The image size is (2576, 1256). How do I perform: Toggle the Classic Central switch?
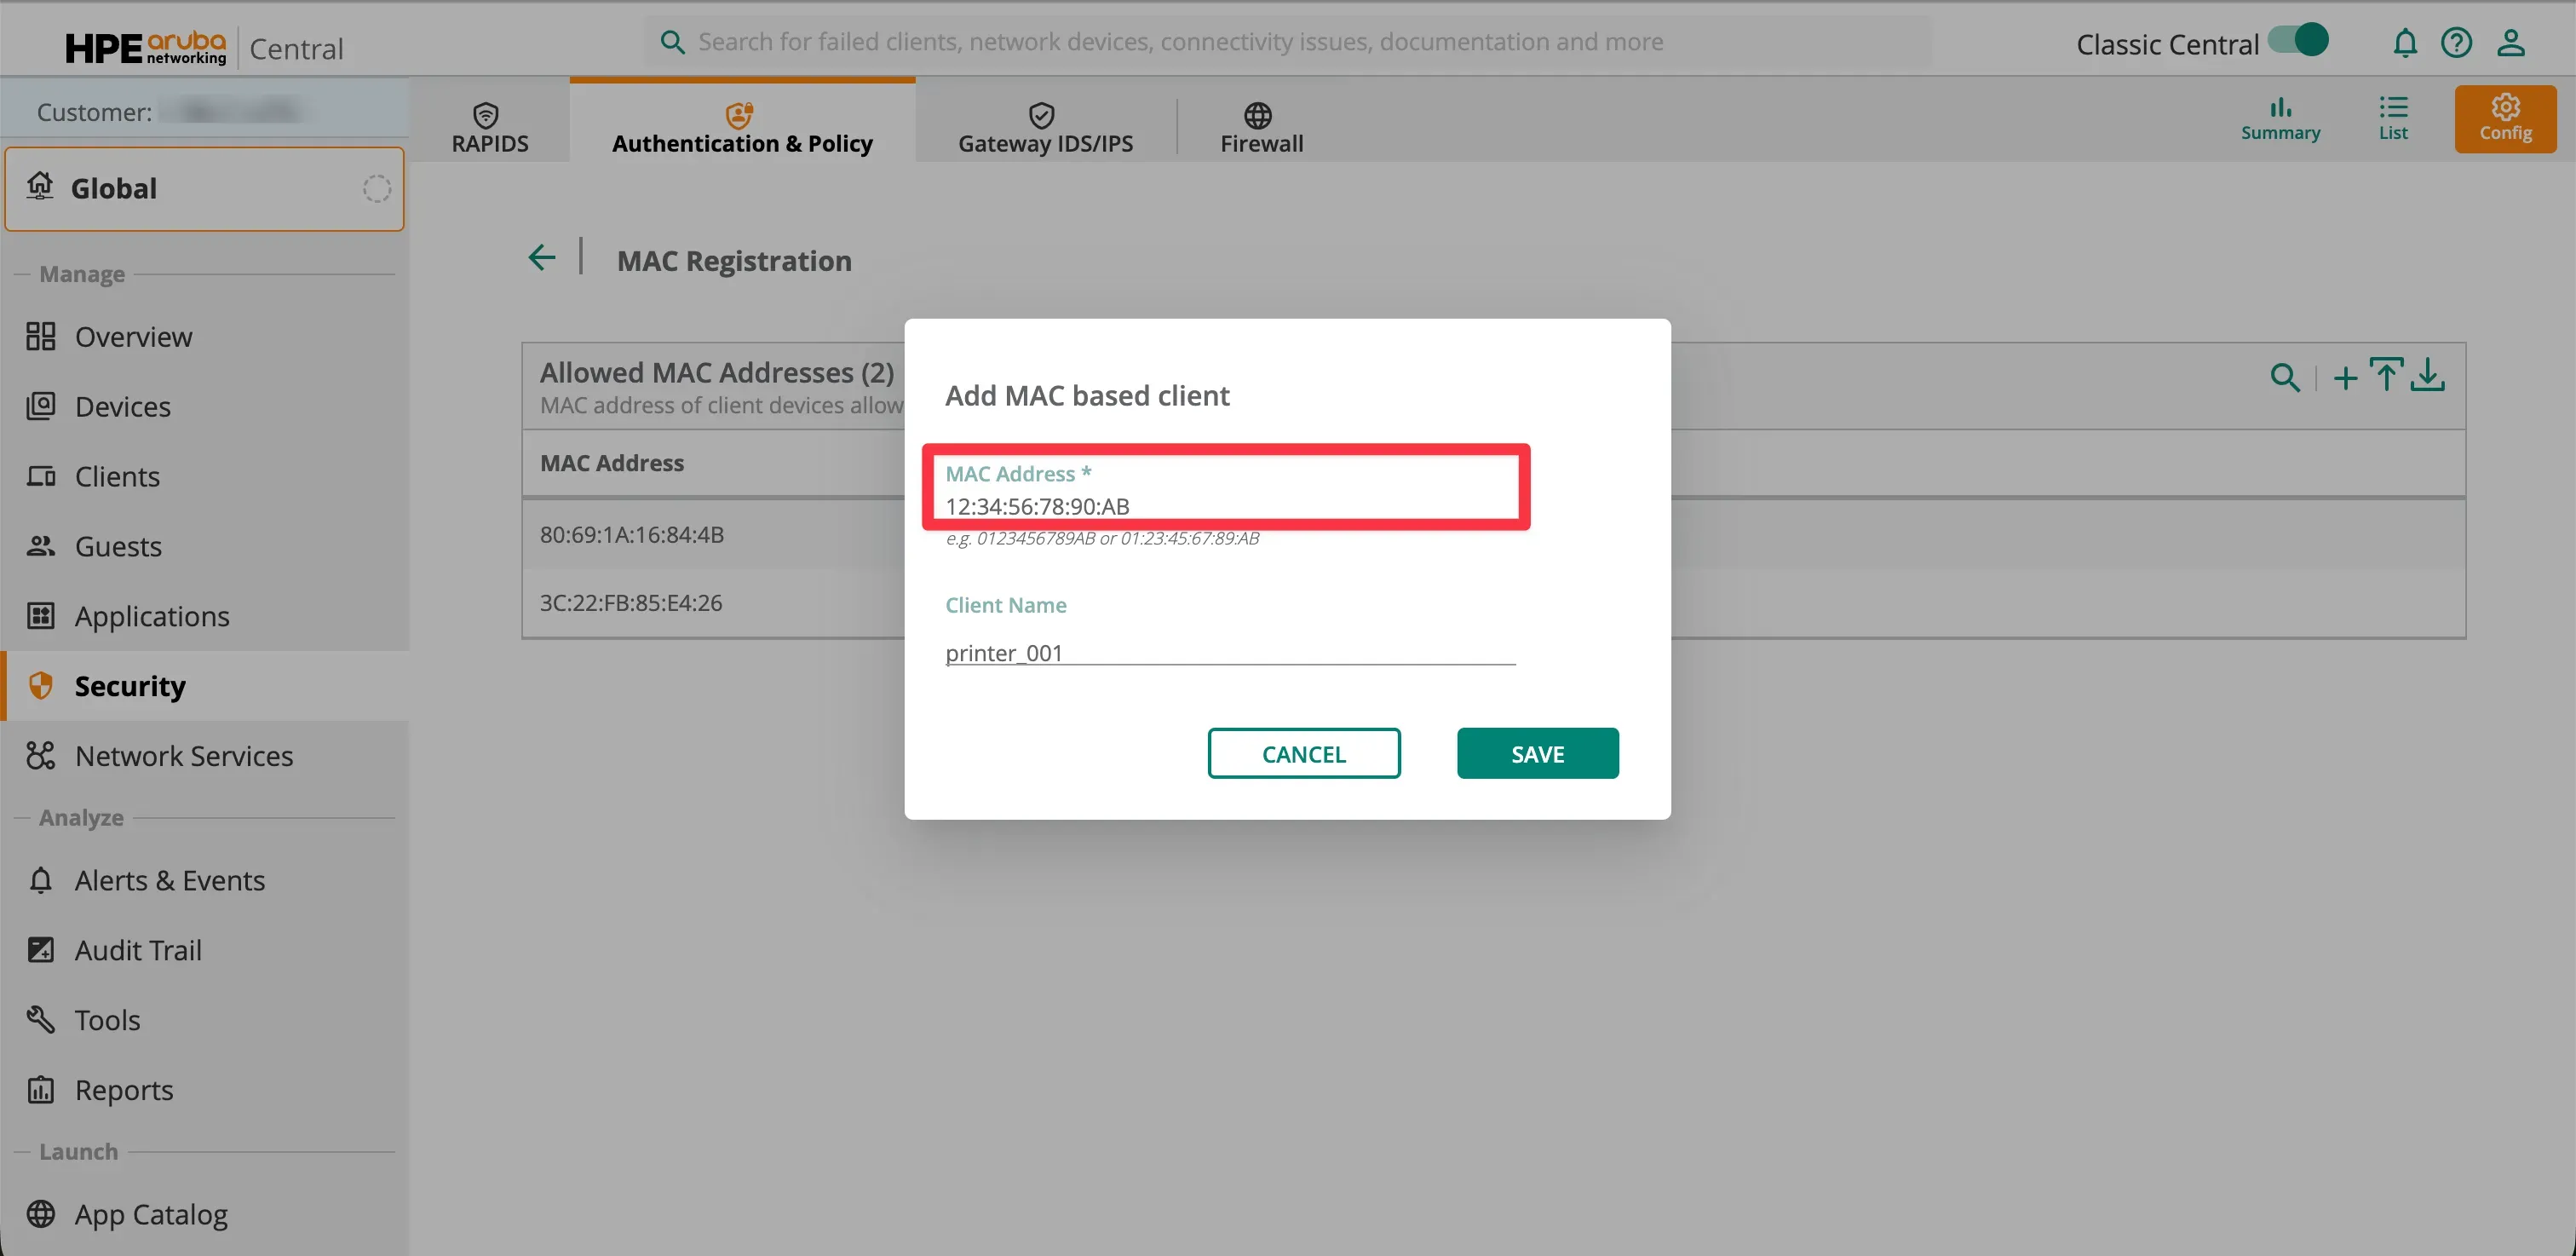[x=2298, y=41]
